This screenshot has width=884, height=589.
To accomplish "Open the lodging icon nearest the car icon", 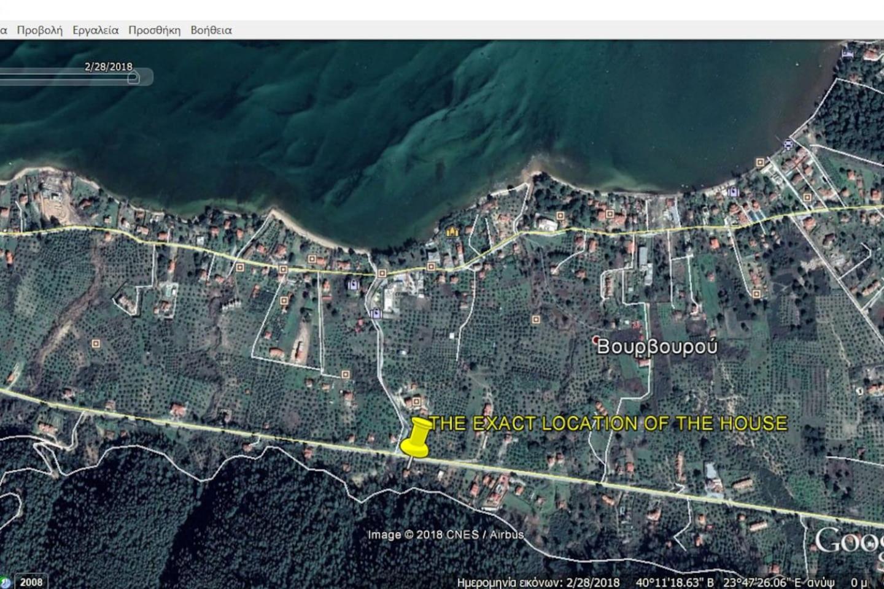I will [x=732, y=193].
